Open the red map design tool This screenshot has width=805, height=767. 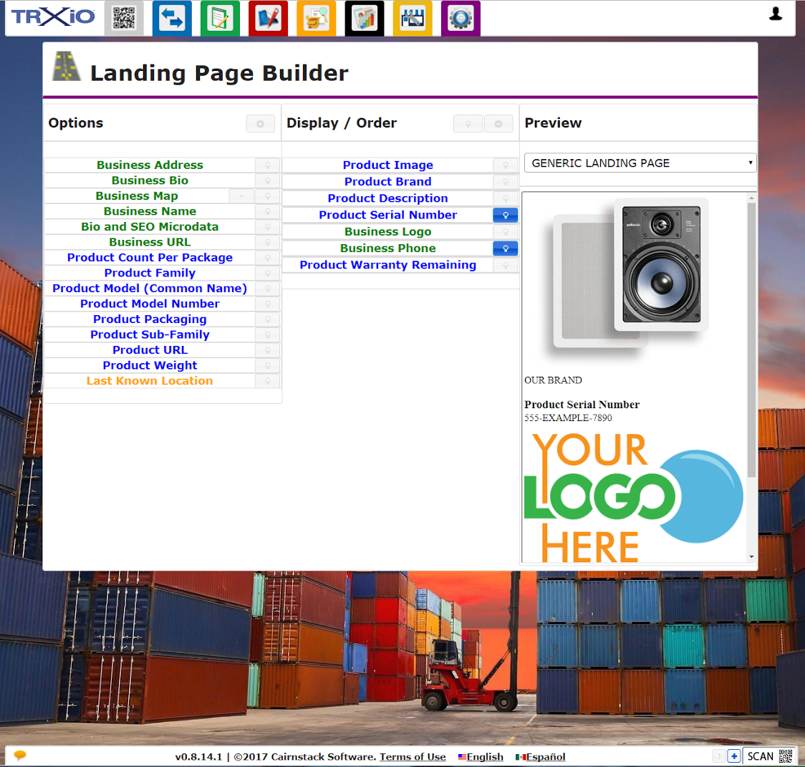pos(268,18)
